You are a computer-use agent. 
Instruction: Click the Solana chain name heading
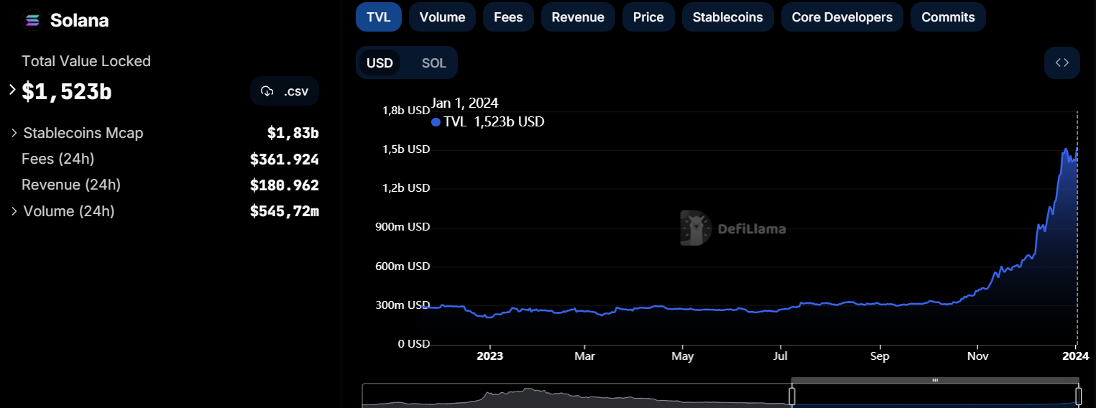tap(79, 20)
